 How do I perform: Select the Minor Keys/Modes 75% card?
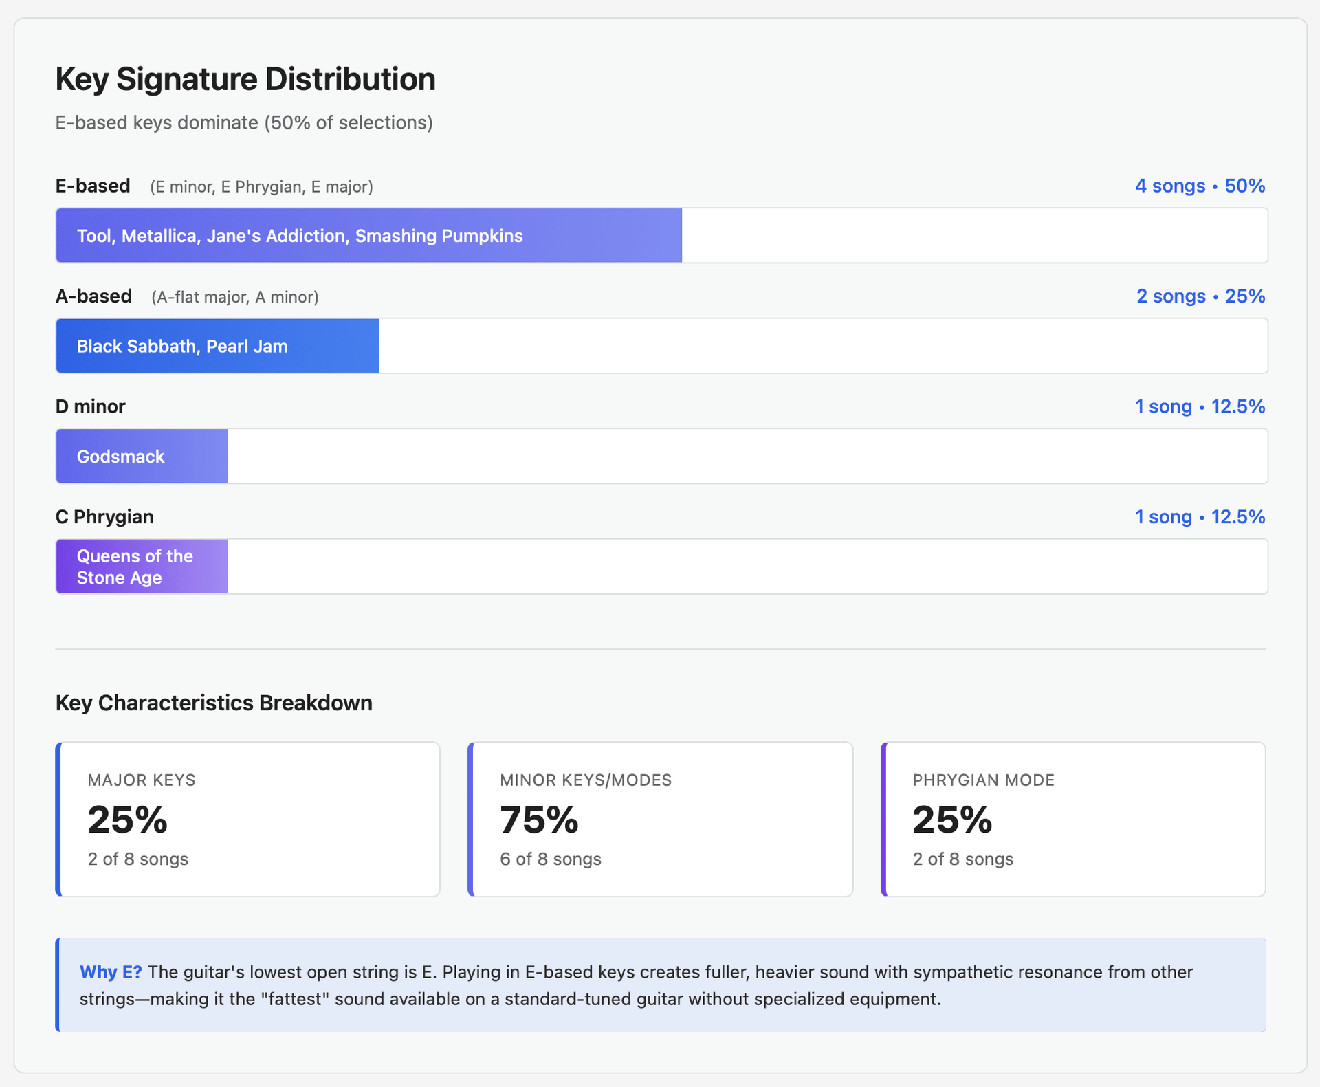coord(660,819)
